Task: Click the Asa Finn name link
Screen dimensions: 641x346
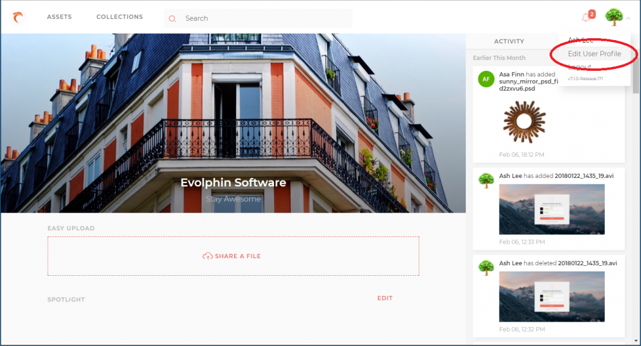Action: (x=511, y=74)
